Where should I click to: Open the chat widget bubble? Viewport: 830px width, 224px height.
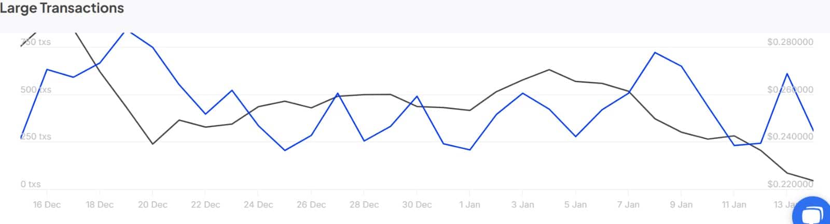pyautogui.click(x=813, y=213)
